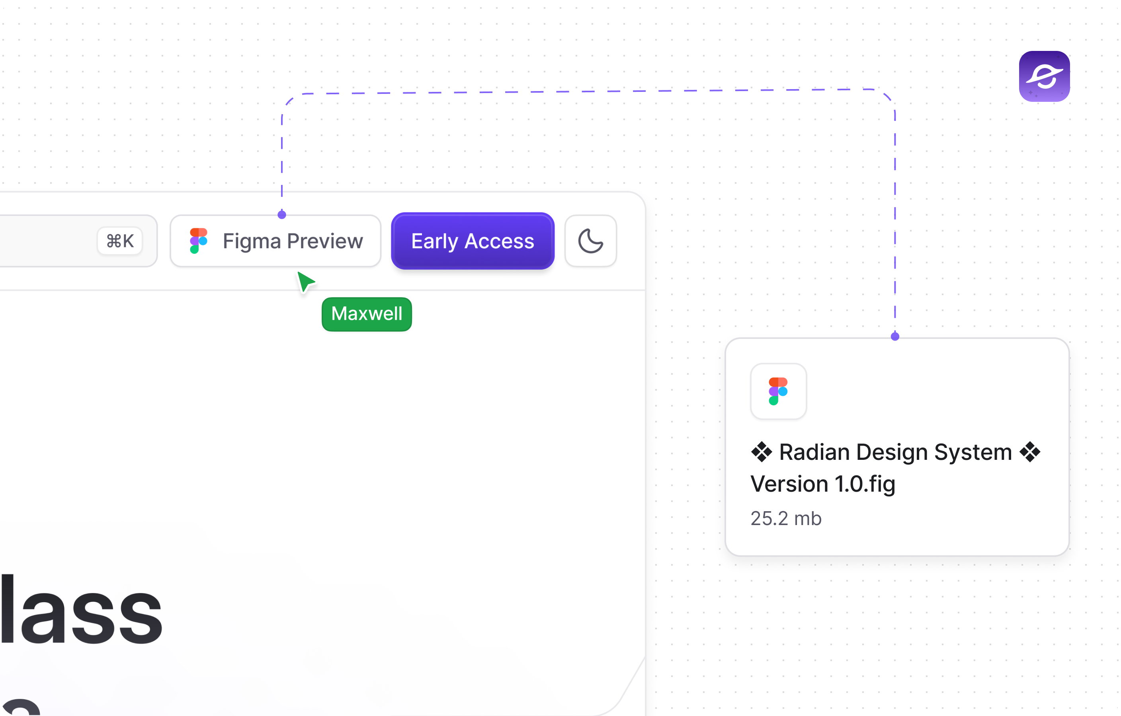This screenshot has height=716, width=1121.
Task: Click the Figma file icon thumbnail in card
Action: tap(778, 391)
